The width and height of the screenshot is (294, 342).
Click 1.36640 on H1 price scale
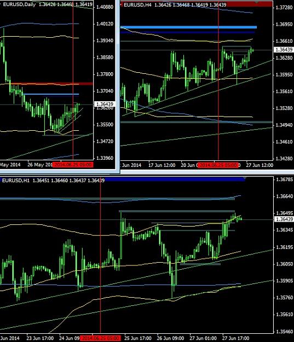pyautogui.click(x=285, y=196)
